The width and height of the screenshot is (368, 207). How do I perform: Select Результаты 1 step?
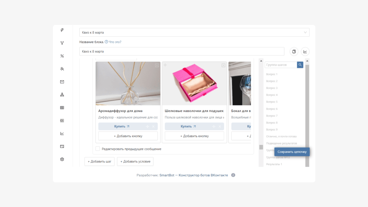point(274,164)
